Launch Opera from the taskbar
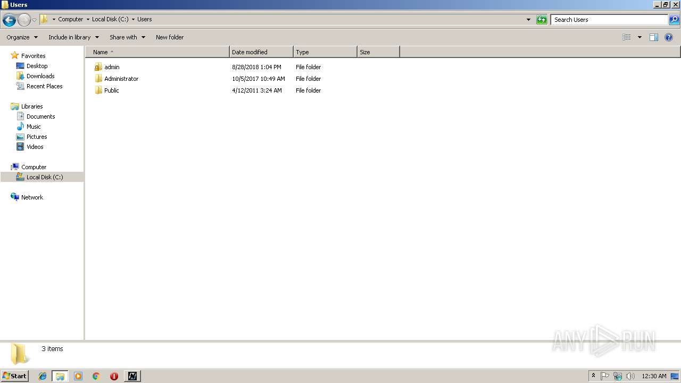The width and height of the screenshot is (681, 383). [114, 376]
